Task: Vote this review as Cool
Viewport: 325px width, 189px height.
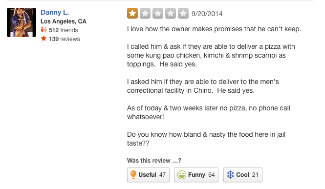Action: 243,175
